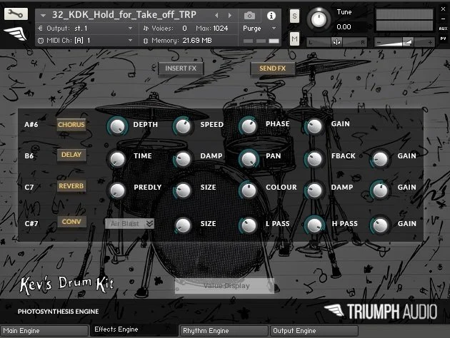Click the Kev's Drum Kit title
Screen dimensions: 450x338
tap(66, 285)
